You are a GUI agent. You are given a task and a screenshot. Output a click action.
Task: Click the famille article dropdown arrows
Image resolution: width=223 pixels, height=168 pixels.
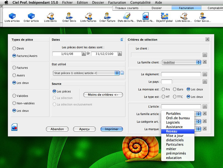[x=198, y=114]
